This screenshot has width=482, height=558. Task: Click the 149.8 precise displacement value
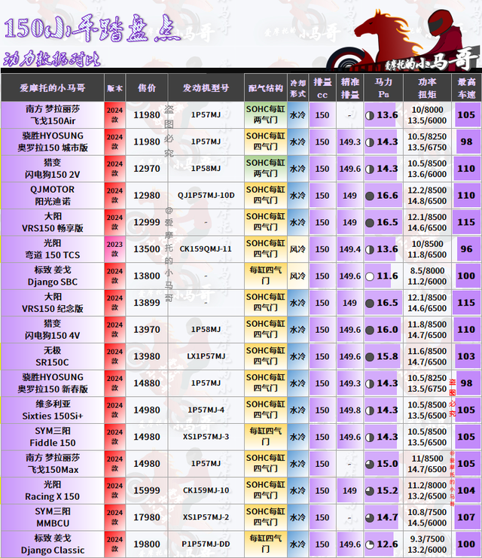(x=350, y=410)
